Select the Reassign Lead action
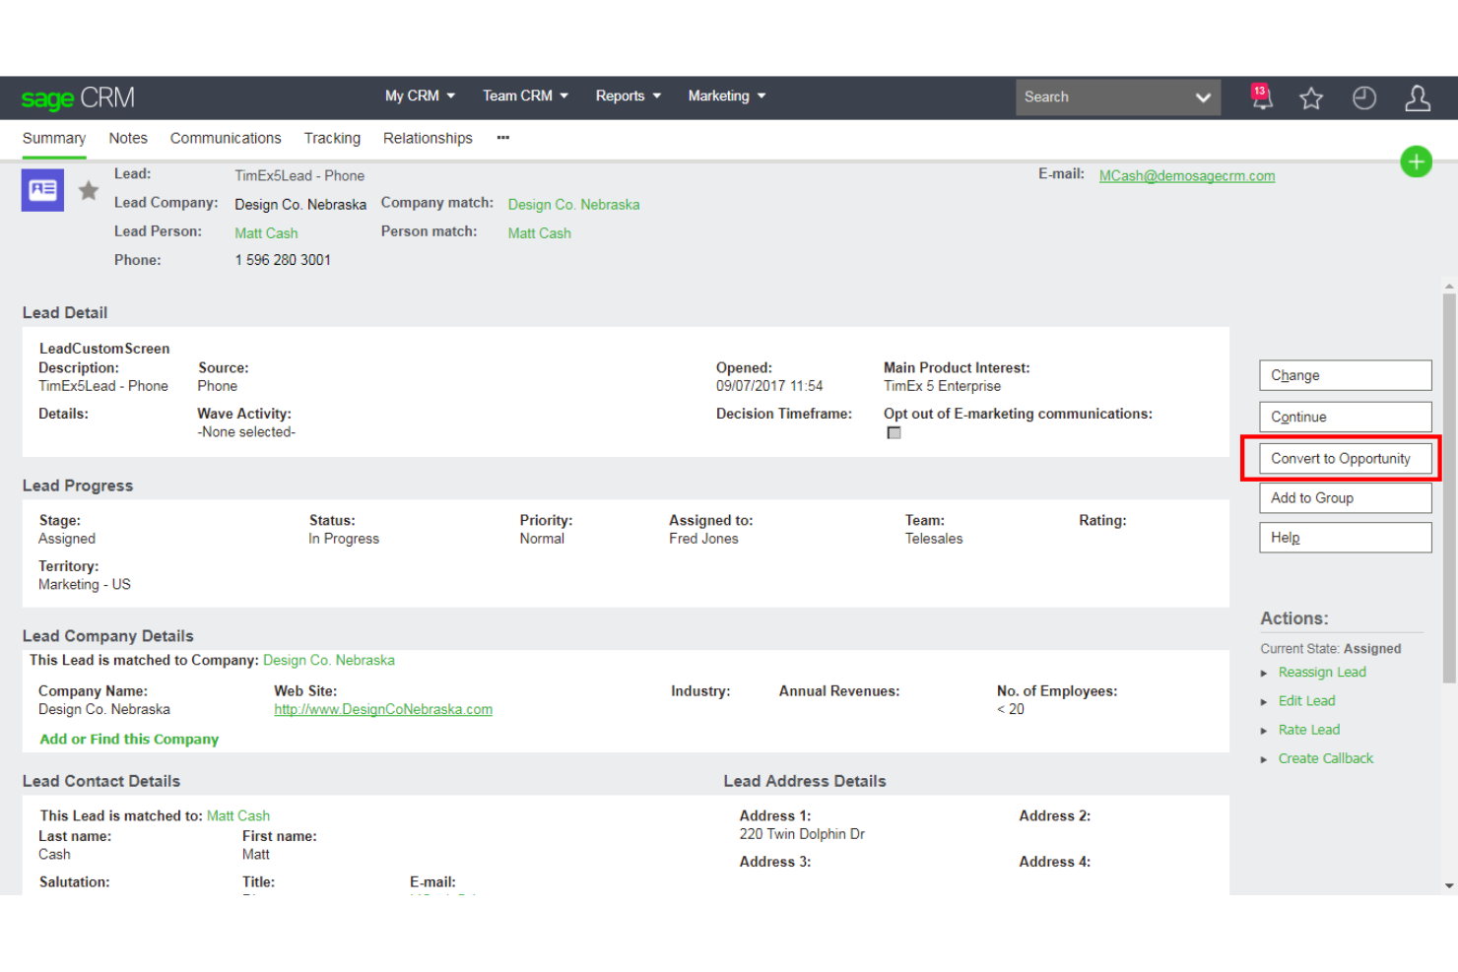This screenshot has height=972, width=1458. tap(1322, 672)
